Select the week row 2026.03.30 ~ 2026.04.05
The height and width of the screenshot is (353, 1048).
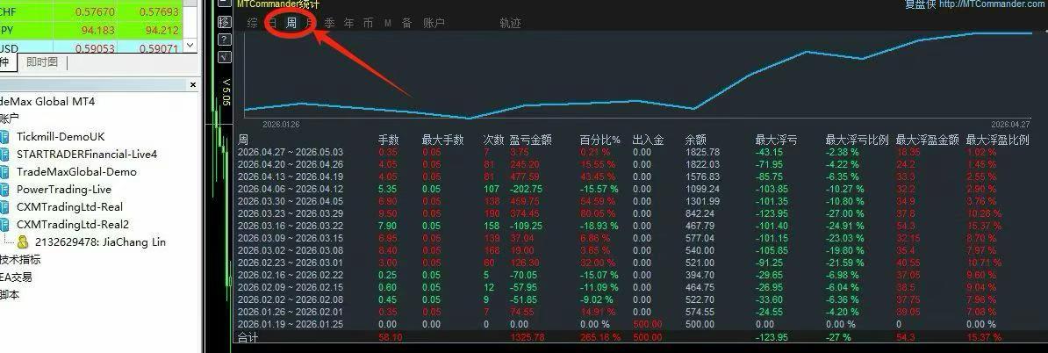tap(633, 201)
